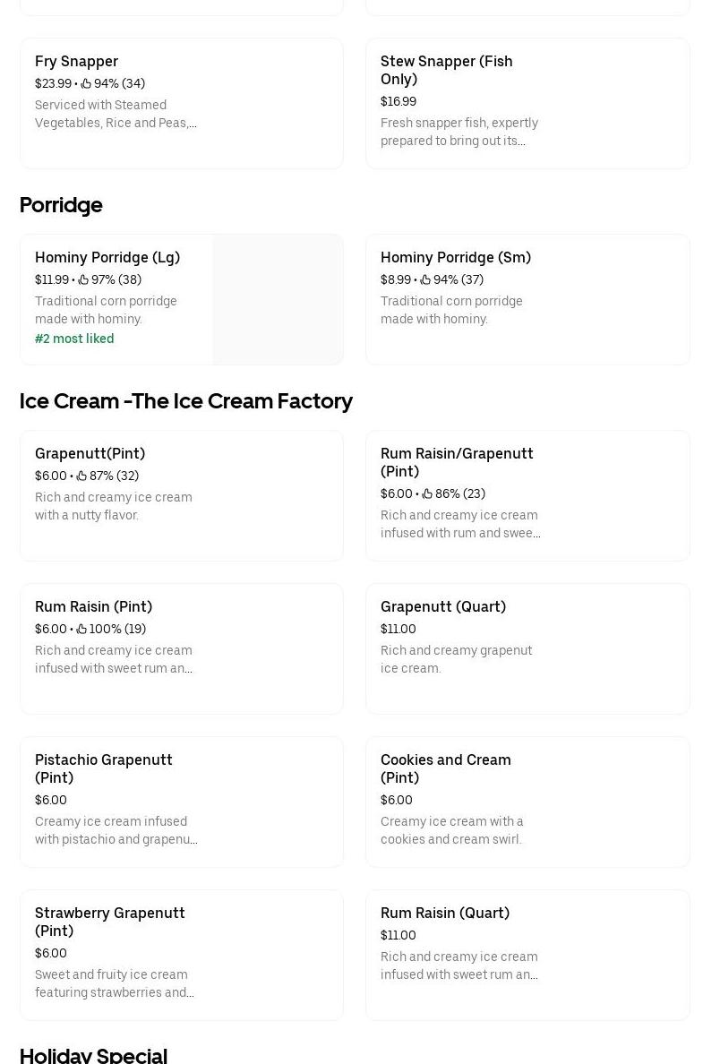Open the Hominy Porridge (Lg) image placeholder
720x1064 pixels.
(278, 299)
